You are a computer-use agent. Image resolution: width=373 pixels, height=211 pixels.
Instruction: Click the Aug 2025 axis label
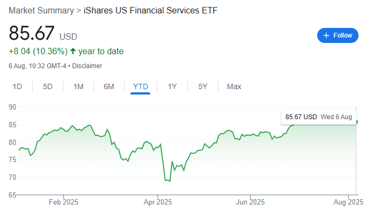pyautogui.click(x=348, y=202)
